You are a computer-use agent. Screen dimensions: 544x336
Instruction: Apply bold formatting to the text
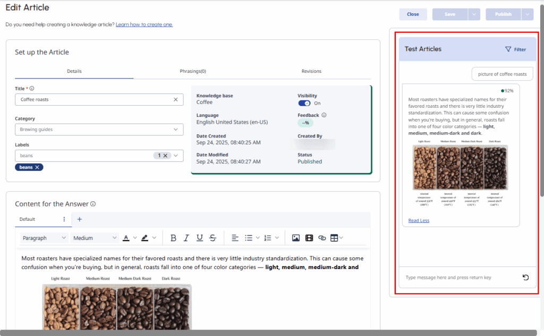pyautogui.click(x=173, y=237)
